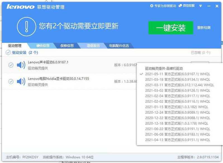Click the 驱动精灵提供-品牌机驱动 list header
This screenshot has width=223, height=163.
pyautogui.click(x=164, y=68)
